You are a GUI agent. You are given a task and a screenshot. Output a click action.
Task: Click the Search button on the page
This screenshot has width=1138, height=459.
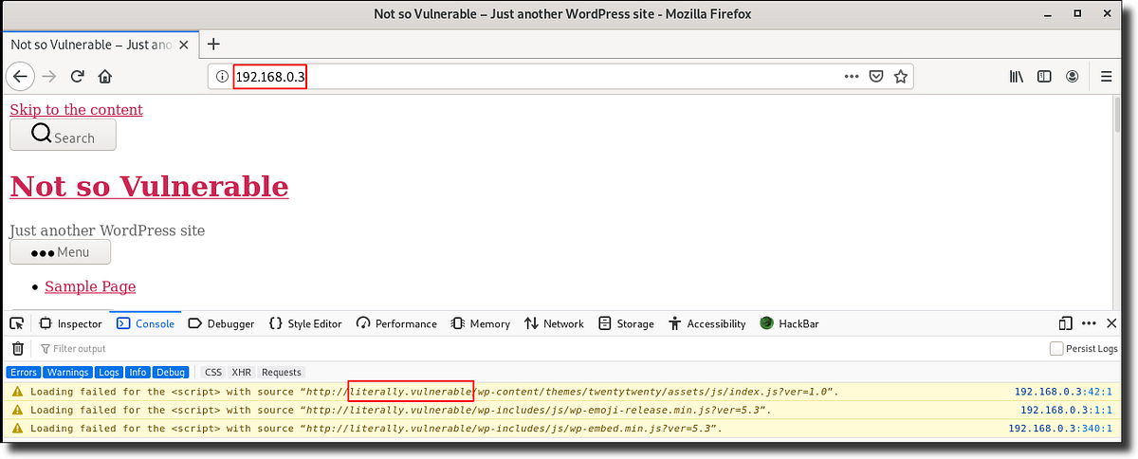pos(63,135)
